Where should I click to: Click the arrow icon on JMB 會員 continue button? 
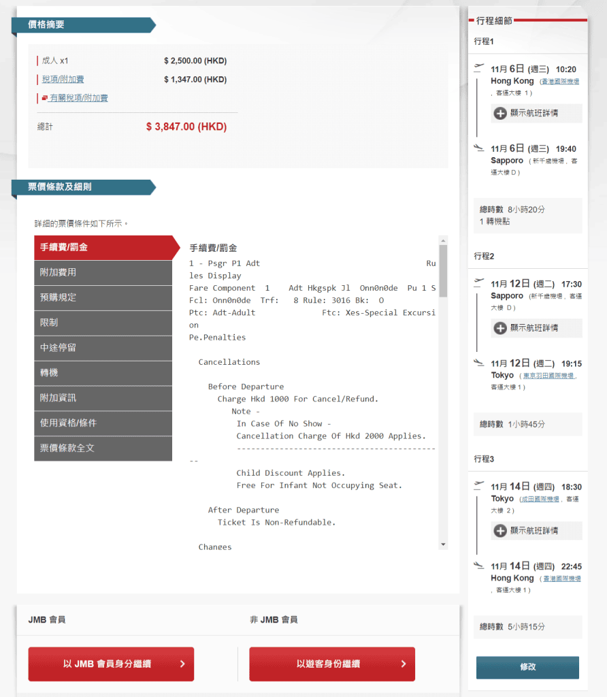point(182,664)
